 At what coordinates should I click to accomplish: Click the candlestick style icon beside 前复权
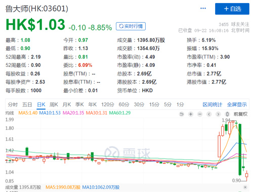coord(227,114)
